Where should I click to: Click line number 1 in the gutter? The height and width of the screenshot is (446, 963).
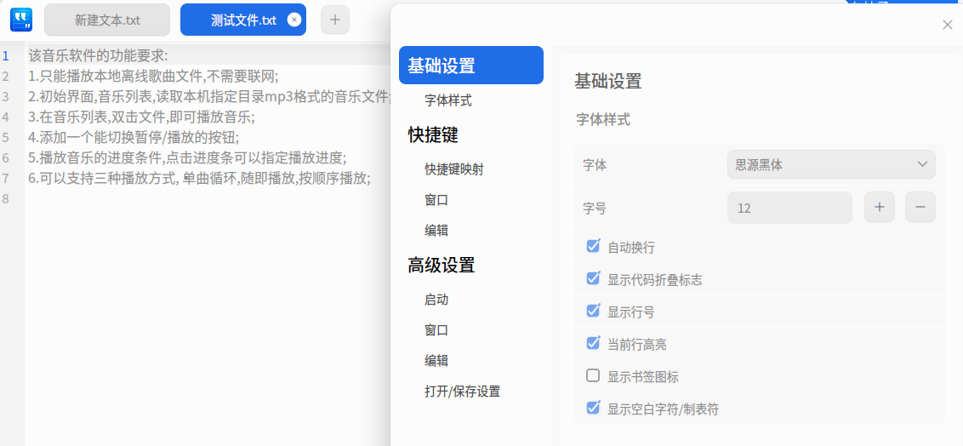point(5,56)
